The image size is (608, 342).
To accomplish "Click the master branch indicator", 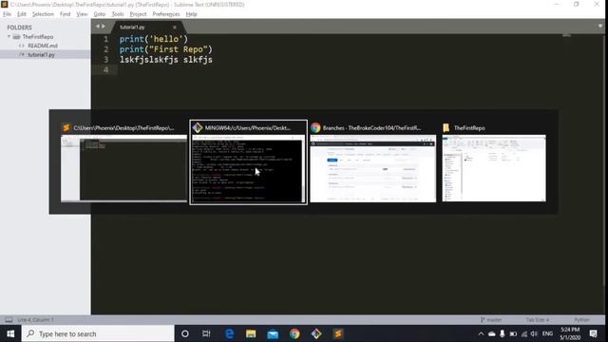I will tap(491, 320).
